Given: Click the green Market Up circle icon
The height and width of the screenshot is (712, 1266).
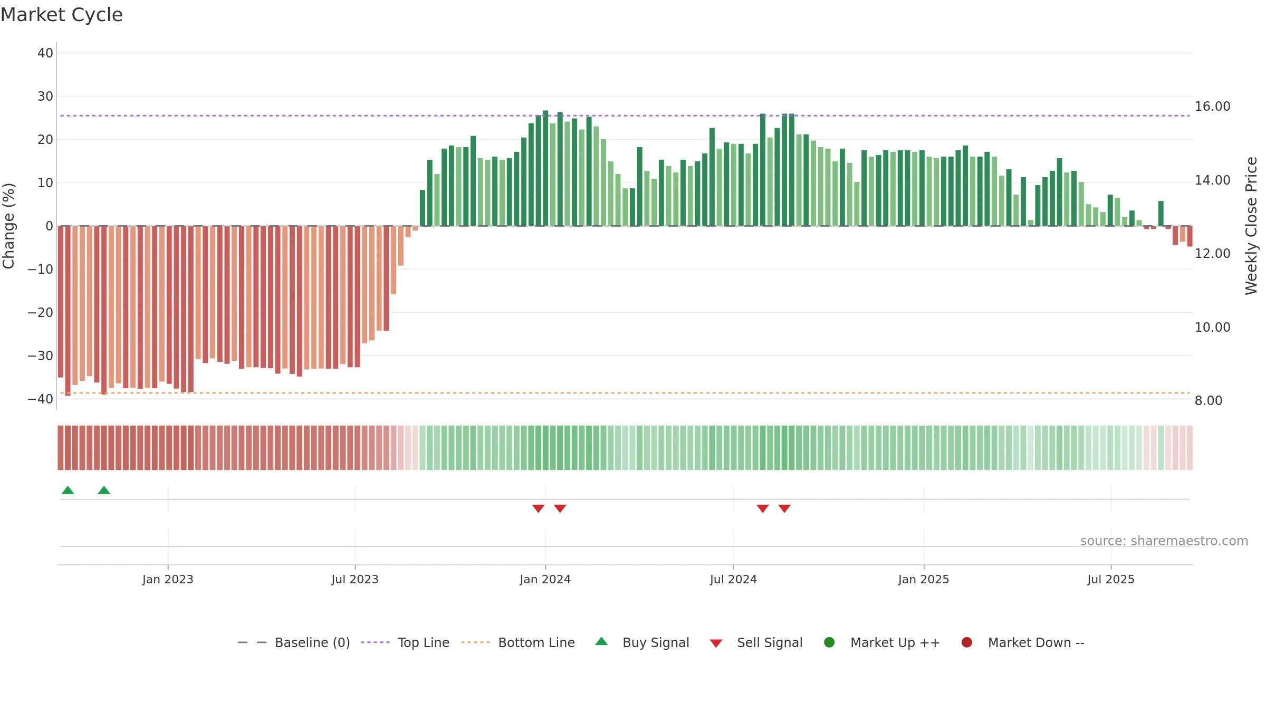Looking at the screenshot, I should (x=829, y=642).
